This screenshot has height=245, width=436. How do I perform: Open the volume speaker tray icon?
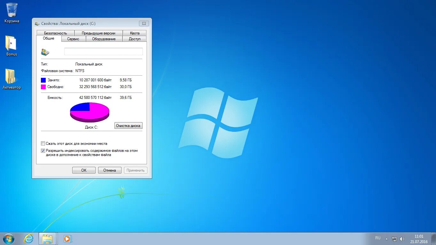402,239
